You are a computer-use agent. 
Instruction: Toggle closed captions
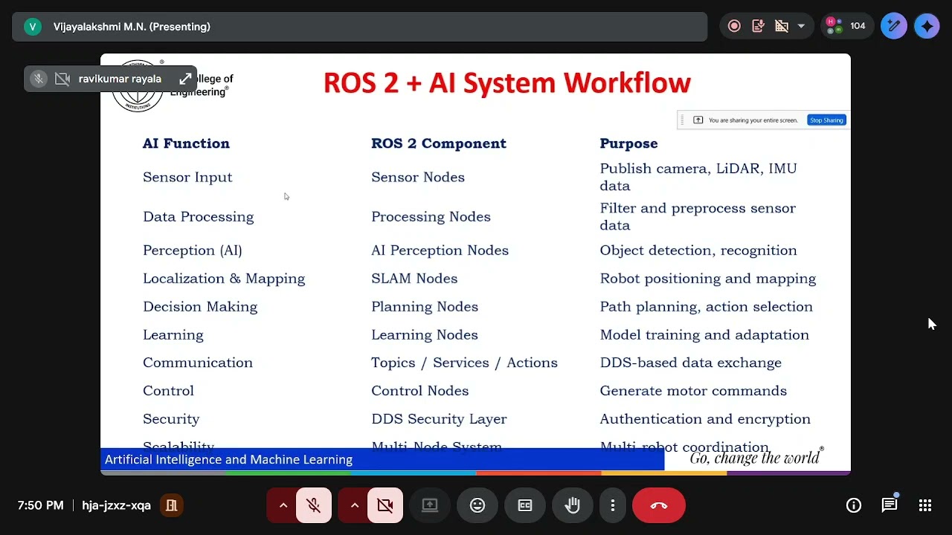(x=525, y=505)
